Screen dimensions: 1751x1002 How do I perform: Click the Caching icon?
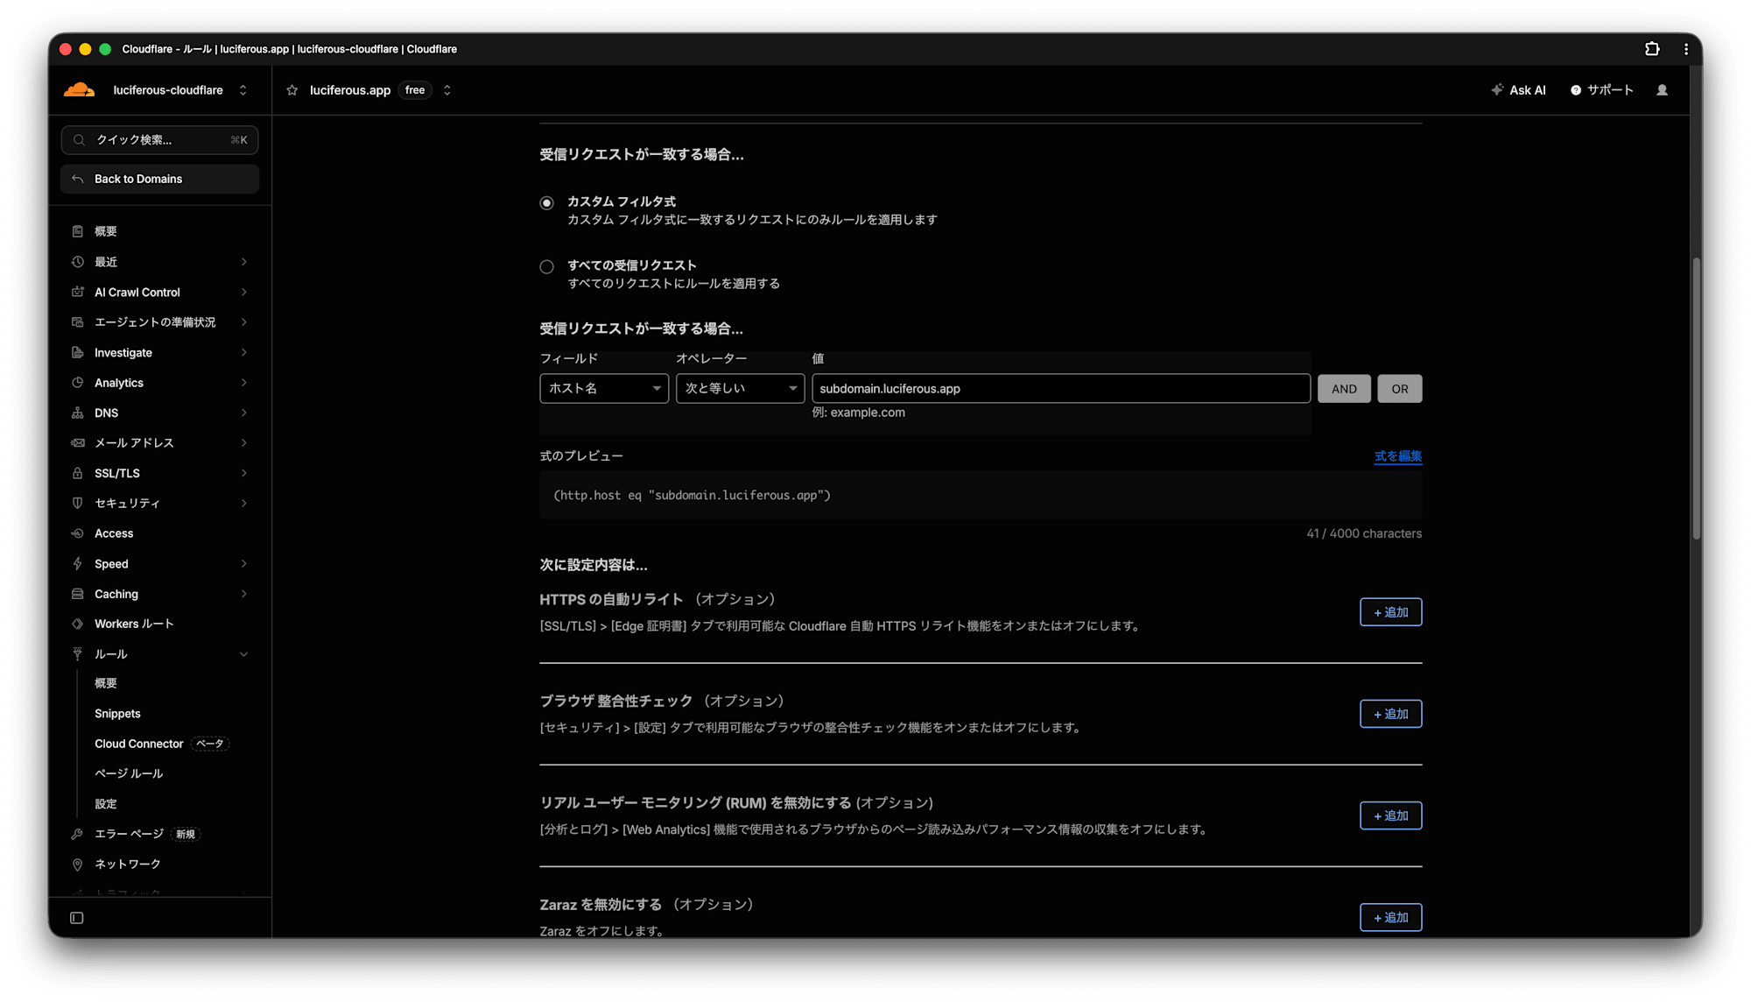pos(78,594)
